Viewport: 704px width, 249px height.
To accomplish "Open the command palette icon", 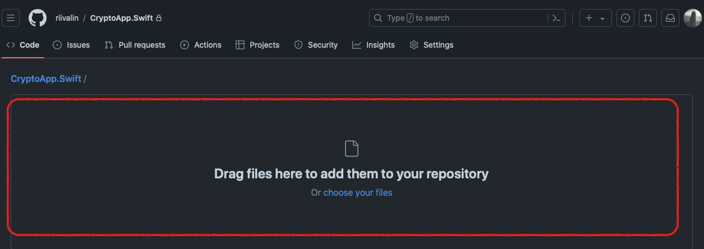I will coord(556,18).
